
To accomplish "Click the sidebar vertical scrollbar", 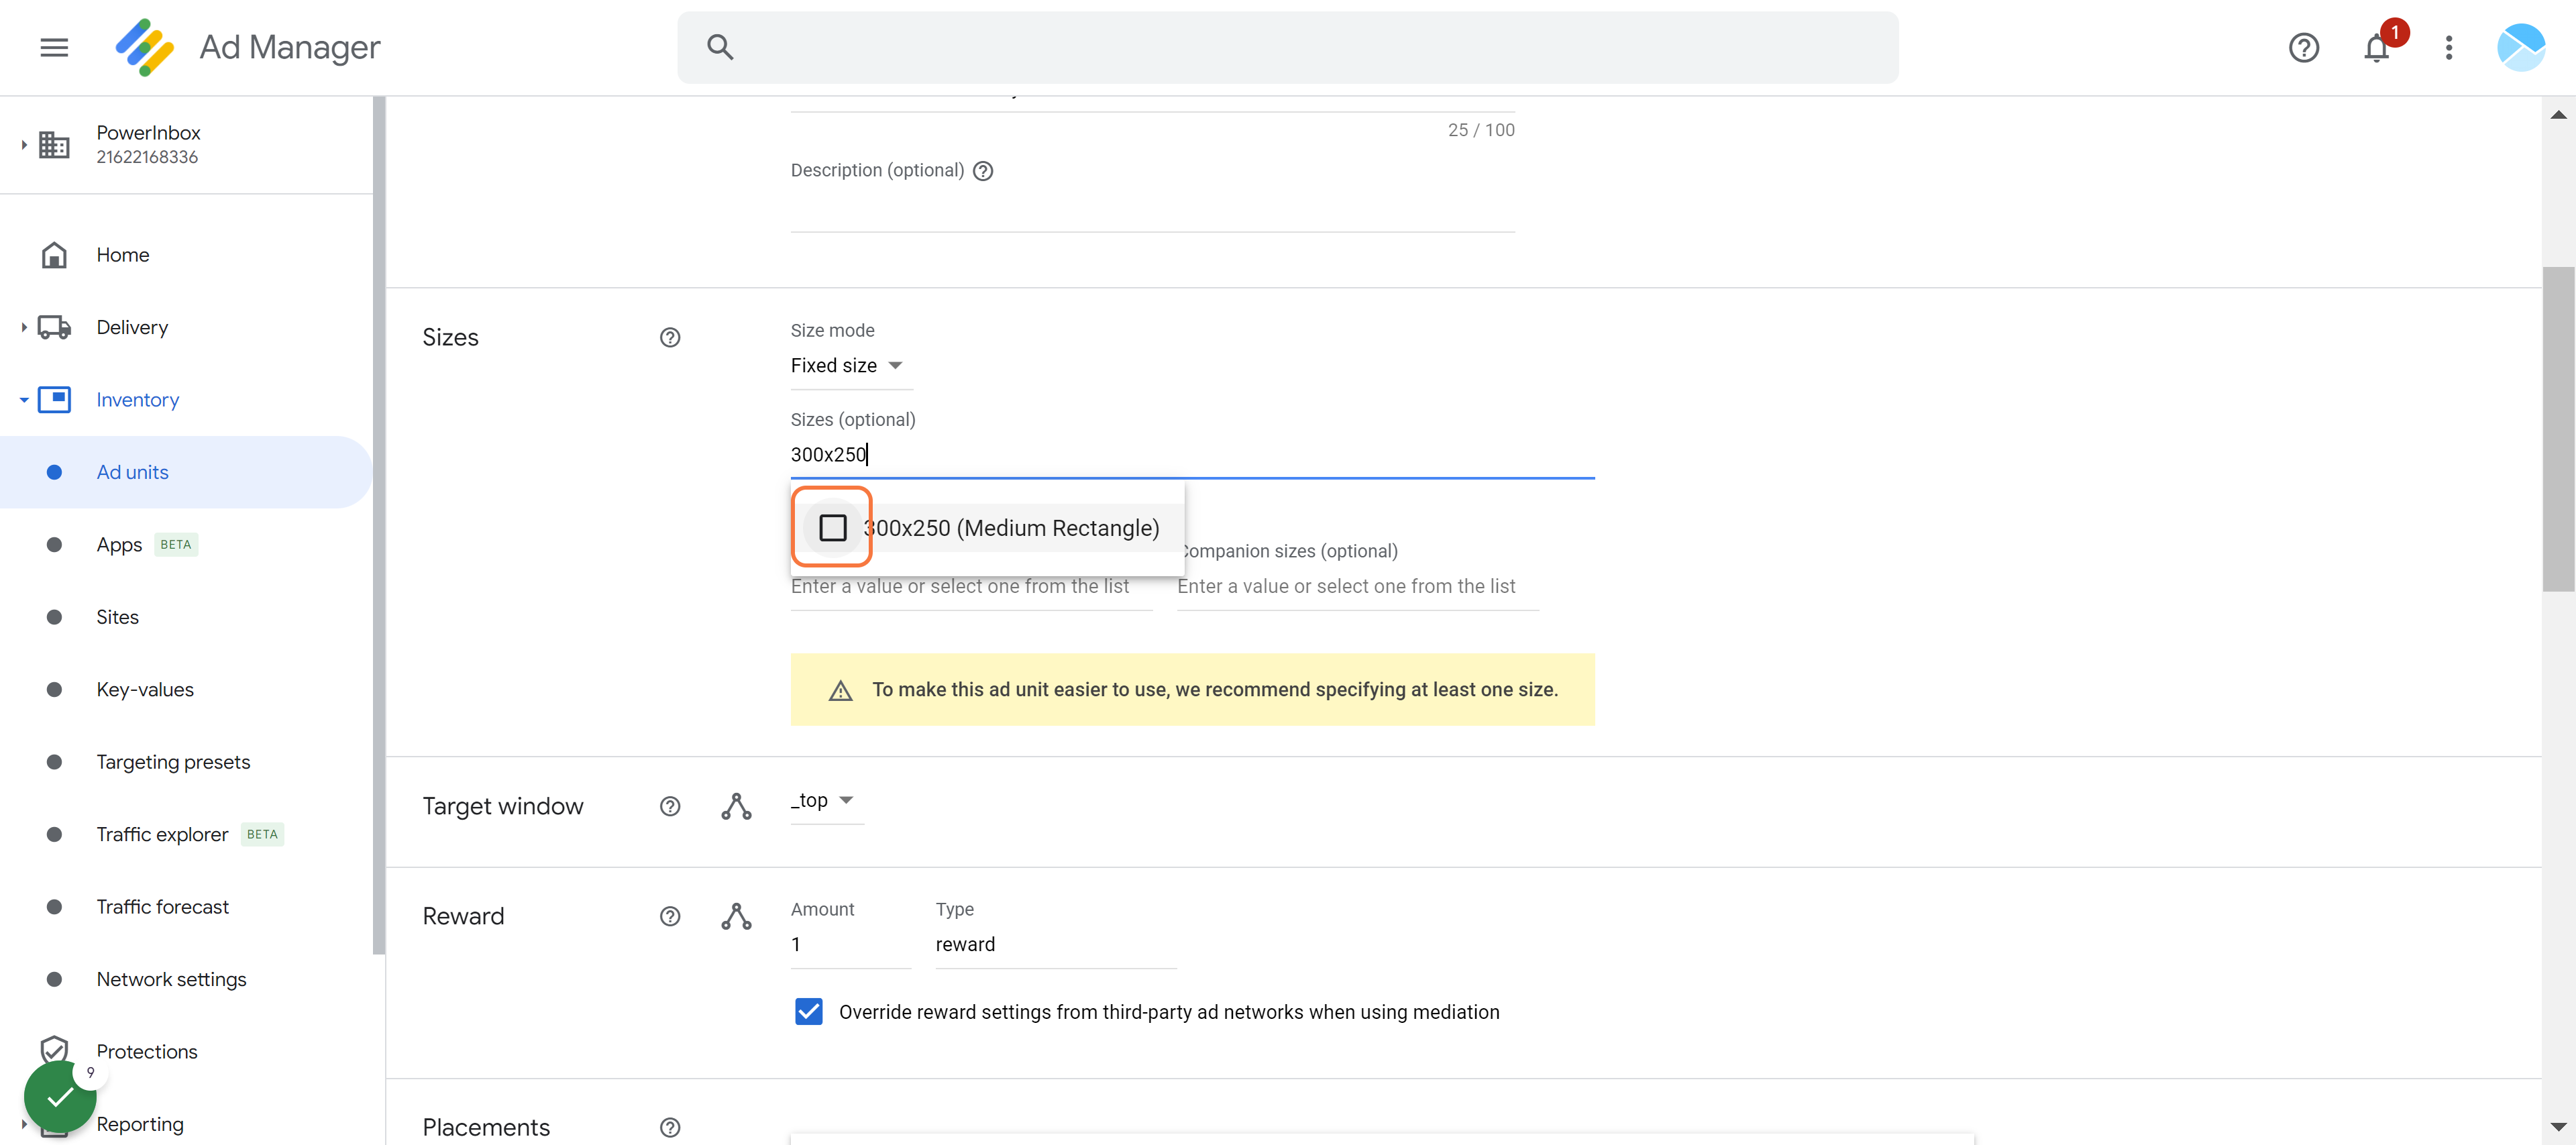I will [x=379, y=525].
